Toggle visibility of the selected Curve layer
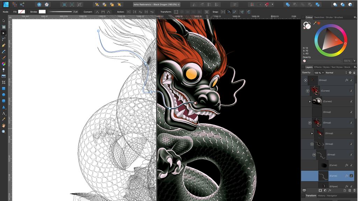The image size is (358, 201). pyautogui.click(x=352, y=176)
